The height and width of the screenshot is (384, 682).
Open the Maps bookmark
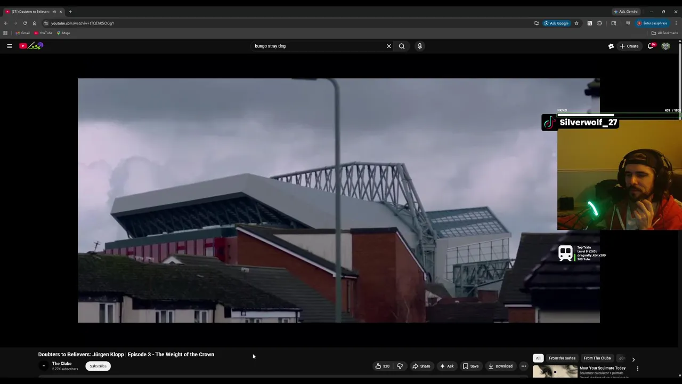coord(63,33)
